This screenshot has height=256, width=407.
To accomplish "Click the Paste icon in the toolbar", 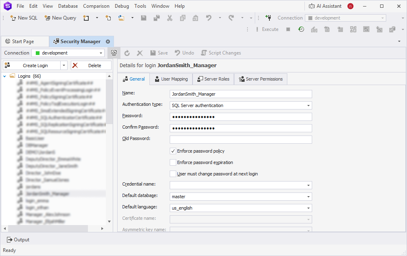I will (x=195, y=18).
